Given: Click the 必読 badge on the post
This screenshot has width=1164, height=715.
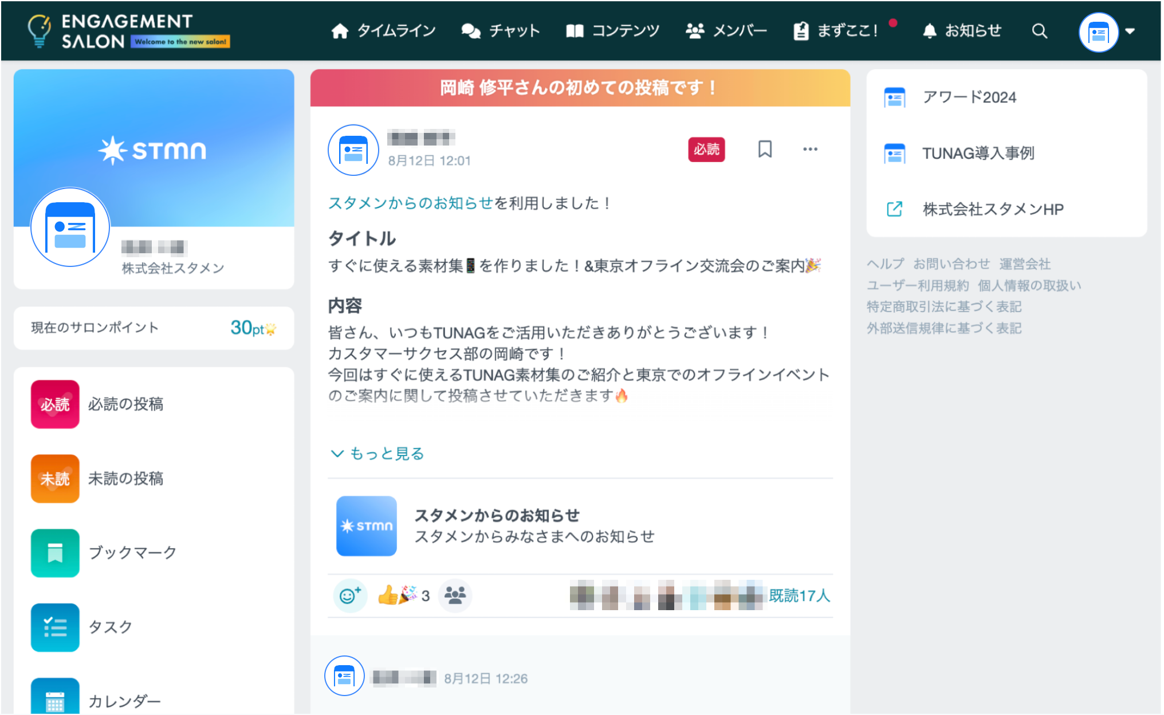Looking at the screenshot, I should [x=706, y=150].
